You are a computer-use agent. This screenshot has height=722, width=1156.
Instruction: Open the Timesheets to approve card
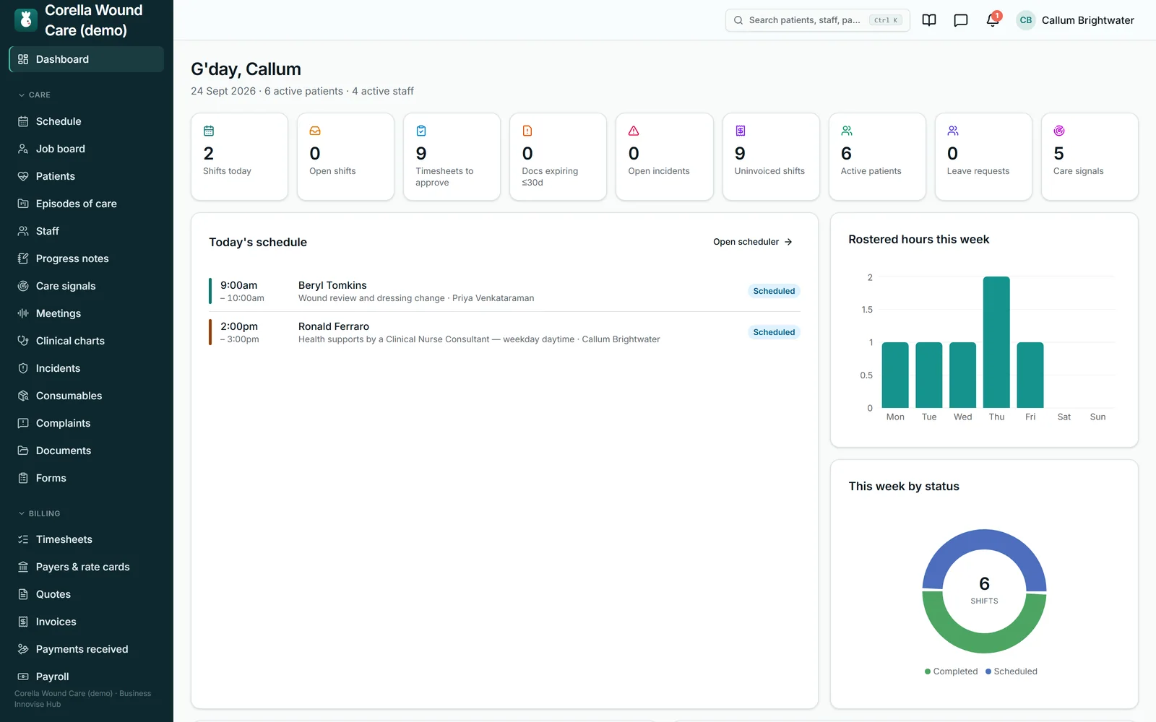pyautogui.click(x=452, y=157)
